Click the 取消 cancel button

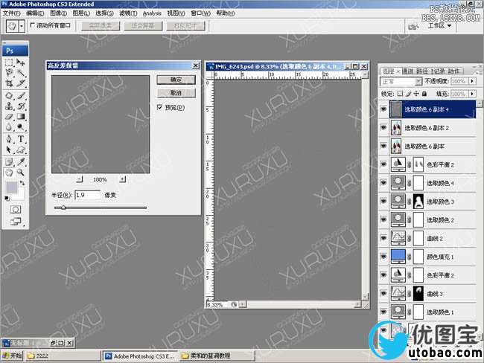(176, 93)
